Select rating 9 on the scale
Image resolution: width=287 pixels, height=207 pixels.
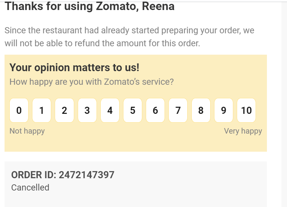click(224, 110)
